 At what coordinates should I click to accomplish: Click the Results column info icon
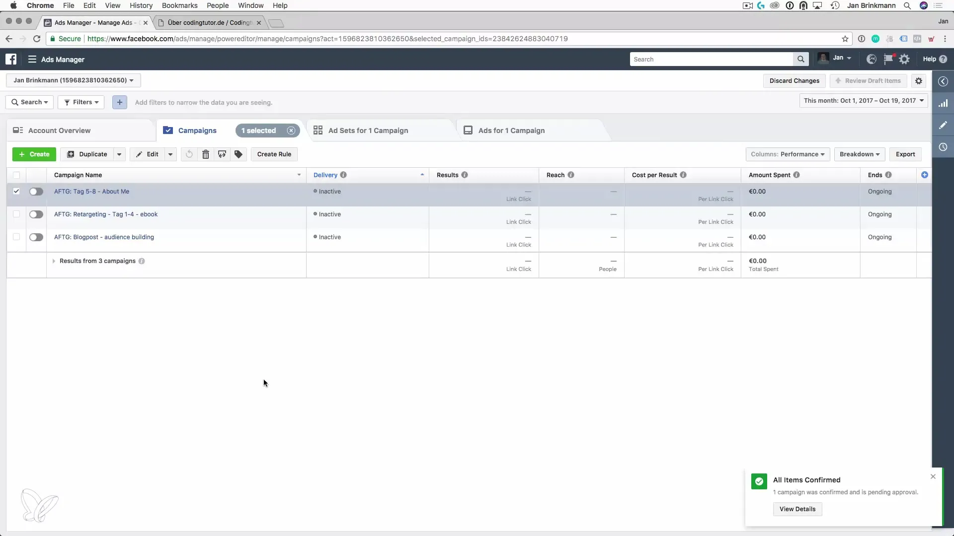pos(465,175)
